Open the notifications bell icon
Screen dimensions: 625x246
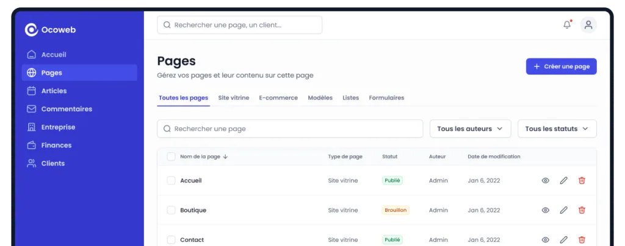pos(567,24)
